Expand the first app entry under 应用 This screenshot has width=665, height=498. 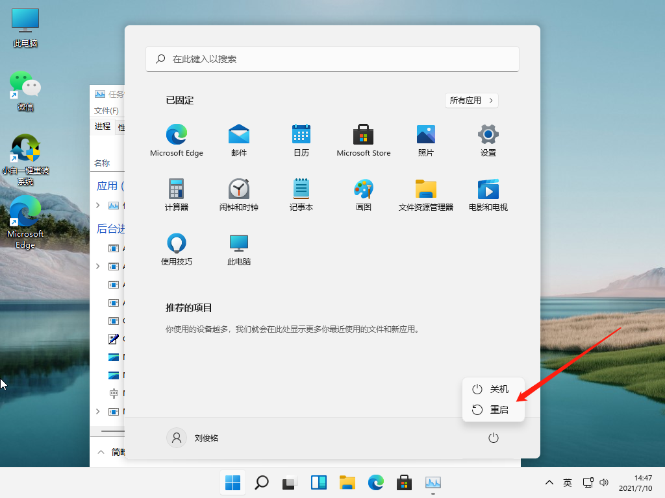coord(98,206)
